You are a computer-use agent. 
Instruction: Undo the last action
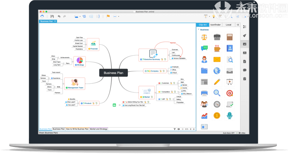[59, 16]
